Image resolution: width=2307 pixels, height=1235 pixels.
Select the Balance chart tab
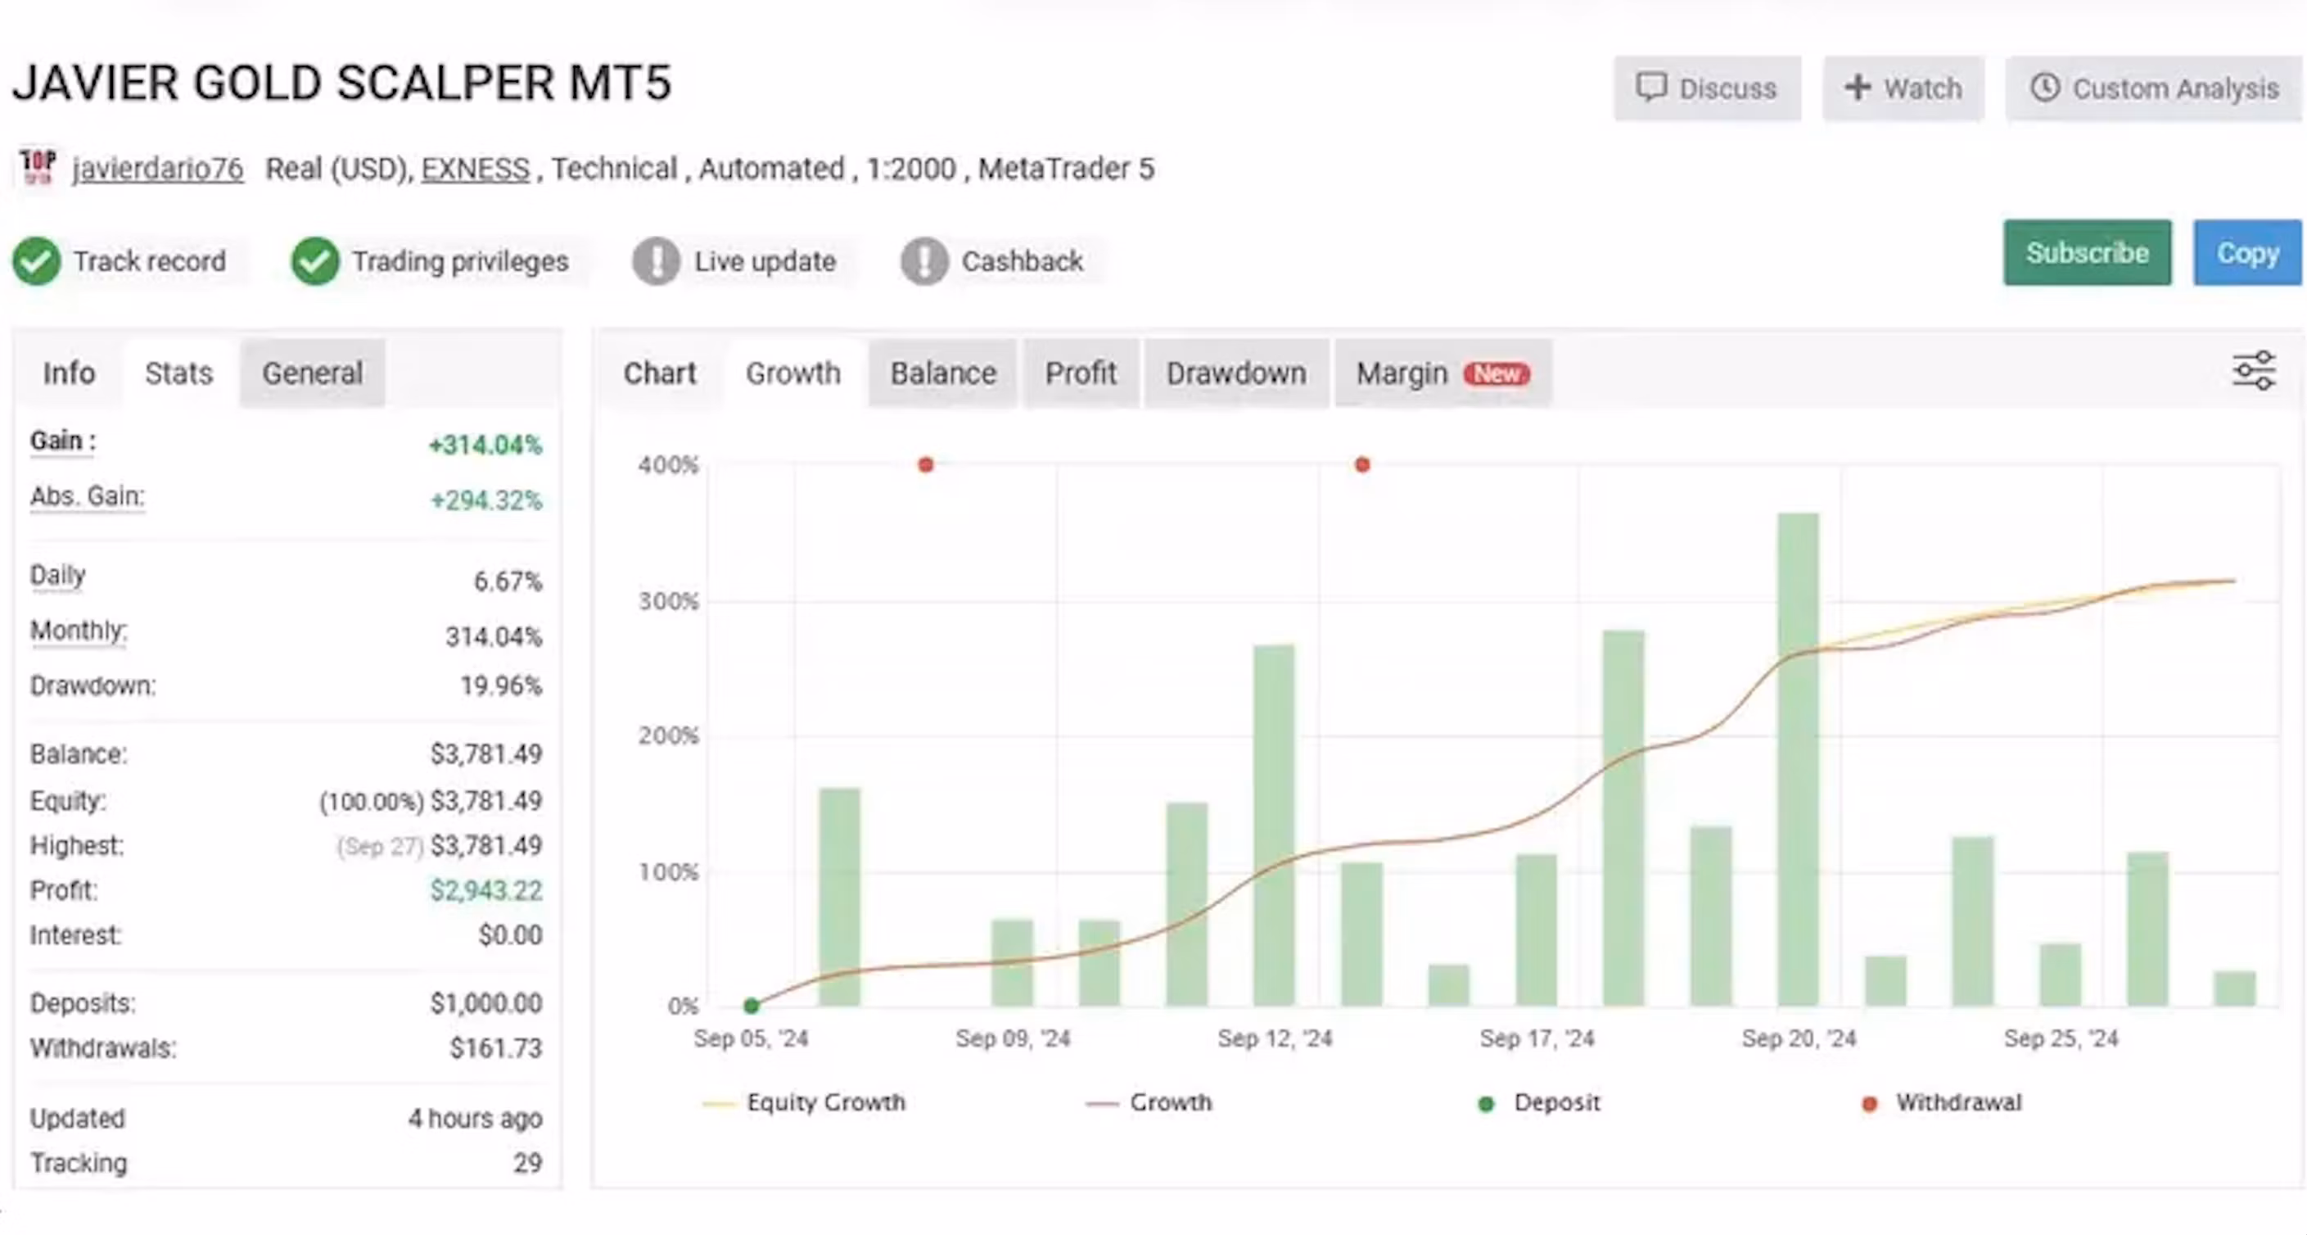pyautogui.click(x=943, y=373)
